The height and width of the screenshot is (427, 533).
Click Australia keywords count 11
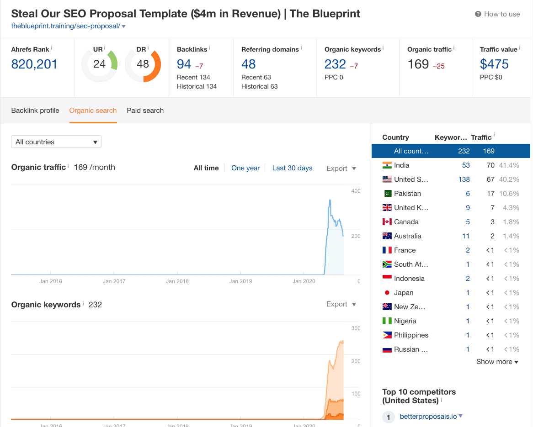pos(466,236)
